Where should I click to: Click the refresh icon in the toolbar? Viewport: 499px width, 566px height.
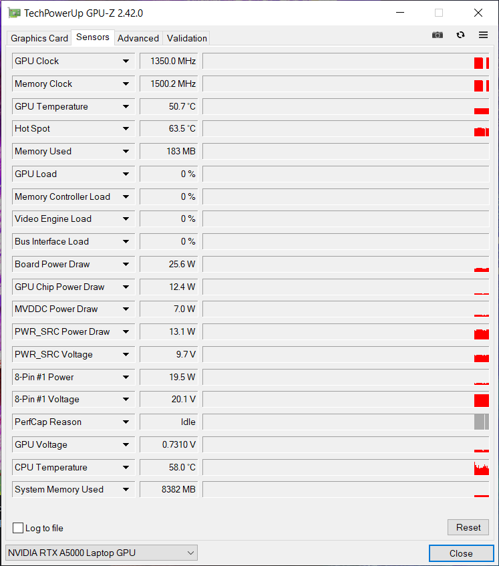pyautogui.click(x=460, y=35)
